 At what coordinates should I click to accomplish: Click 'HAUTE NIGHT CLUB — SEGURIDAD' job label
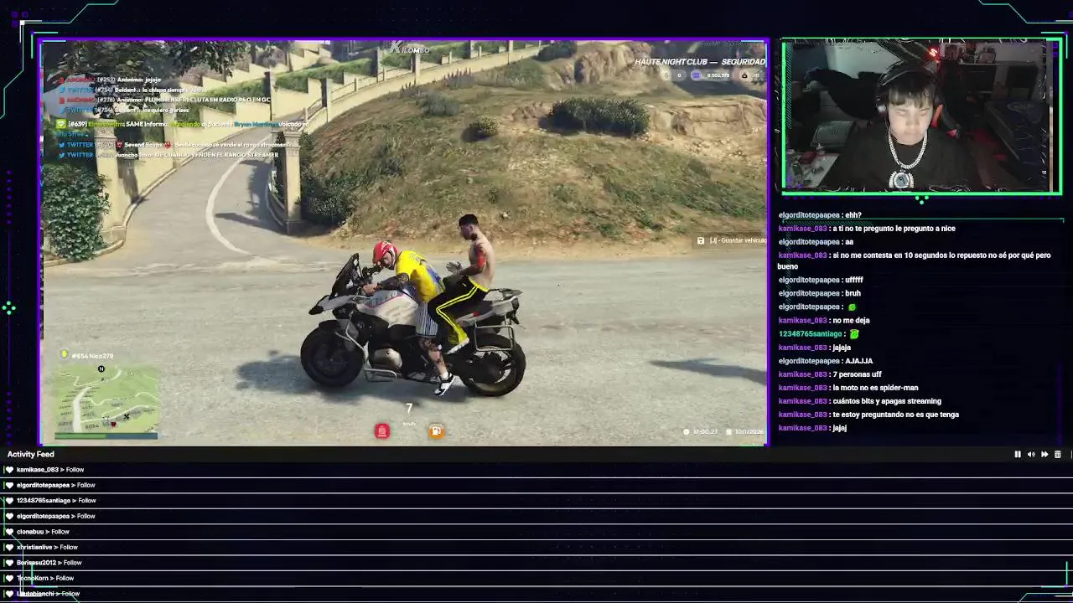pos(700,62)
